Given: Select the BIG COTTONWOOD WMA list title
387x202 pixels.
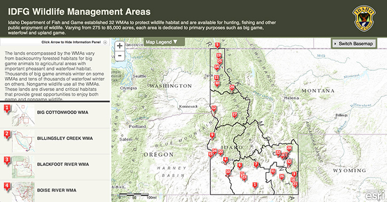Looking at the screenshot, I should click(62, 112).
